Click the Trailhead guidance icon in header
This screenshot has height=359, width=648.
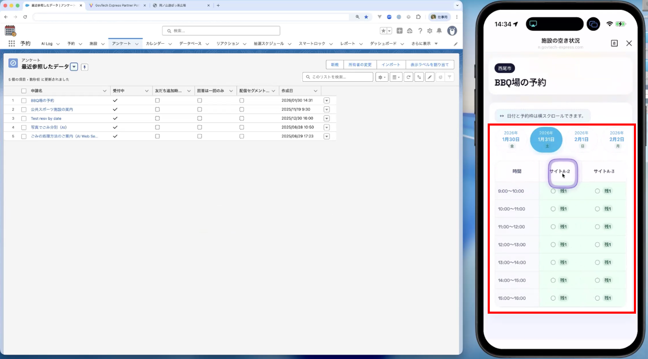click(410, 31)
